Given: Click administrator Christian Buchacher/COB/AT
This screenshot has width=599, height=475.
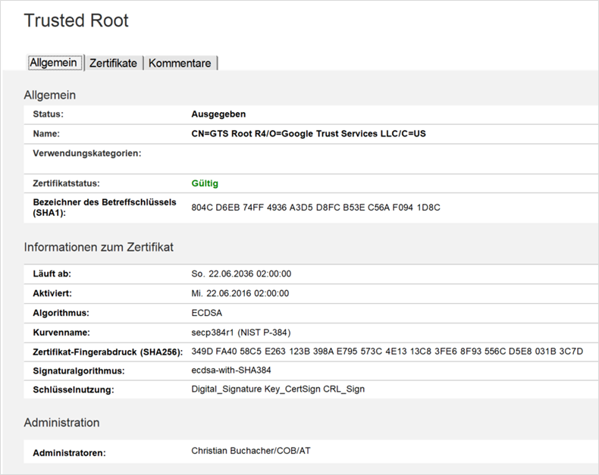Looking at the screenshot, I should pyautogui.click(x=251, y=451).
